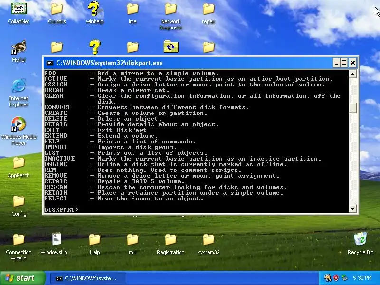Select the Internet Explorer desktop icon

tap(19, 93)
